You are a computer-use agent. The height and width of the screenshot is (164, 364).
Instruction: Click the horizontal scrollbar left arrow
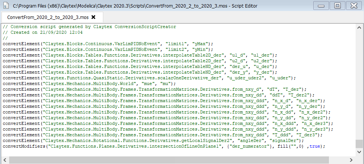[5, 160]
